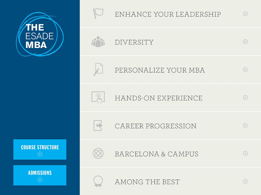Open the Admissions button
This screenshot has width=261, height=195.
tap(40, 175)
